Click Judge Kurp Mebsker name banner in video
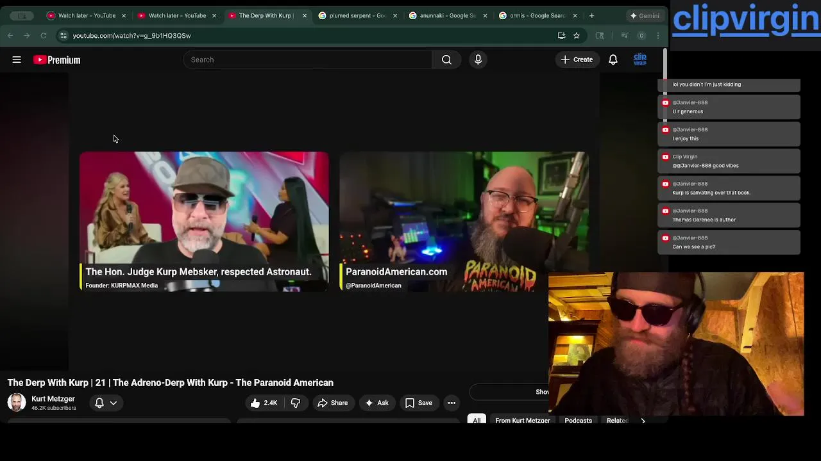The width and height of the screenshot is (821, 461). click(198, 271)
